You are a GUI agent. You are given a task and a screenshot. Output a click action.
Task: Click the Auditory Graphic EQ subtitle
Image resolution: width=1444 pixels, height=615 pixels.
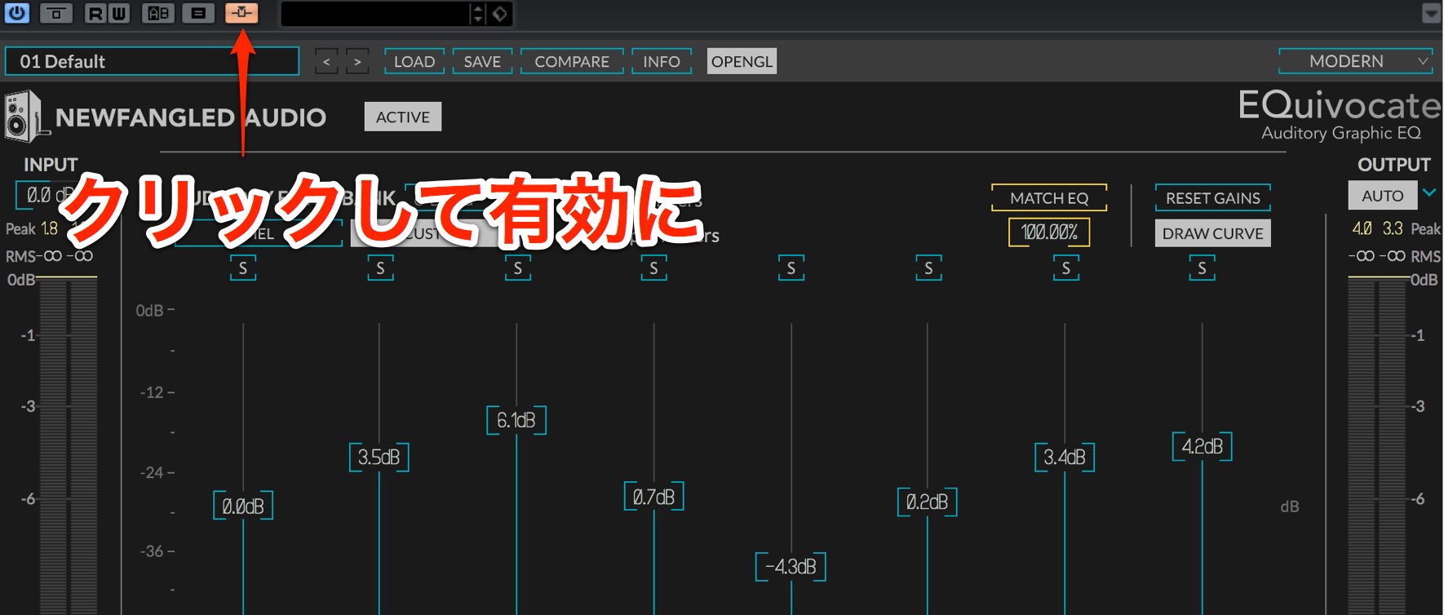tap(1341, 133)
